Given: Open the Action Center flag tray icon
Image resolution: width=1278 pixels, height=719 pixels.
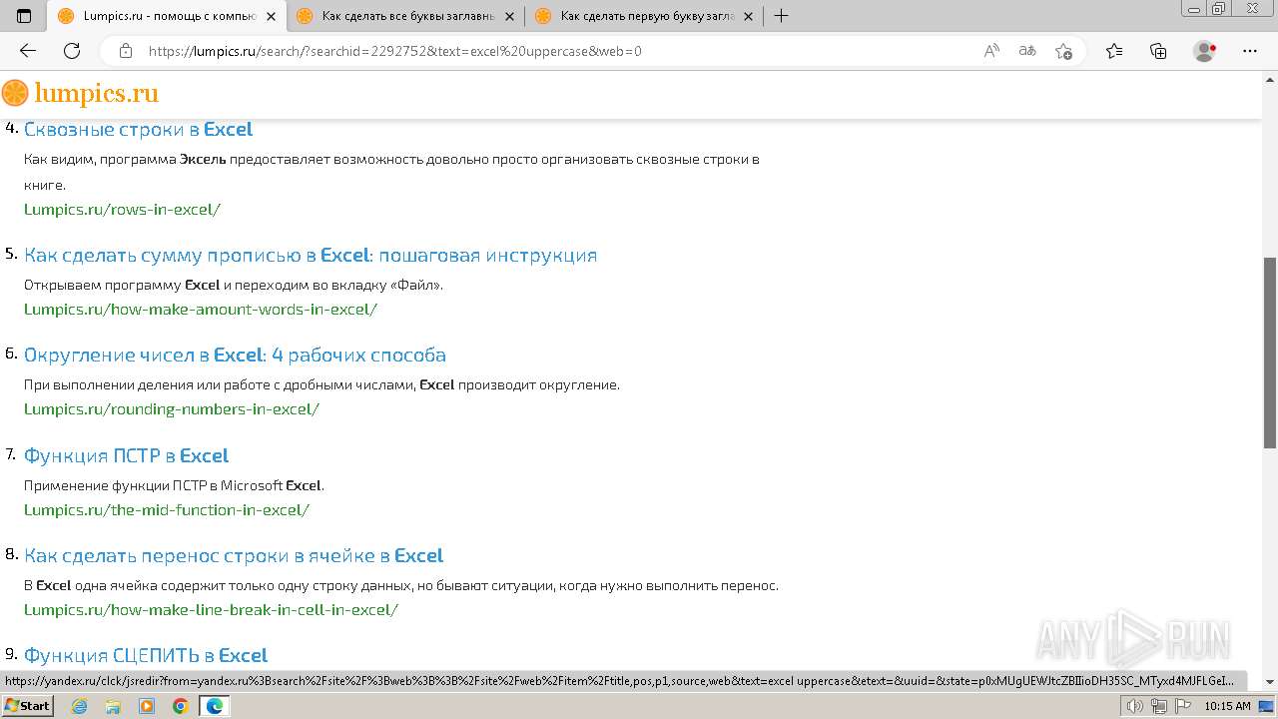Looking at the screenshot, I should tap(1182, 706).
